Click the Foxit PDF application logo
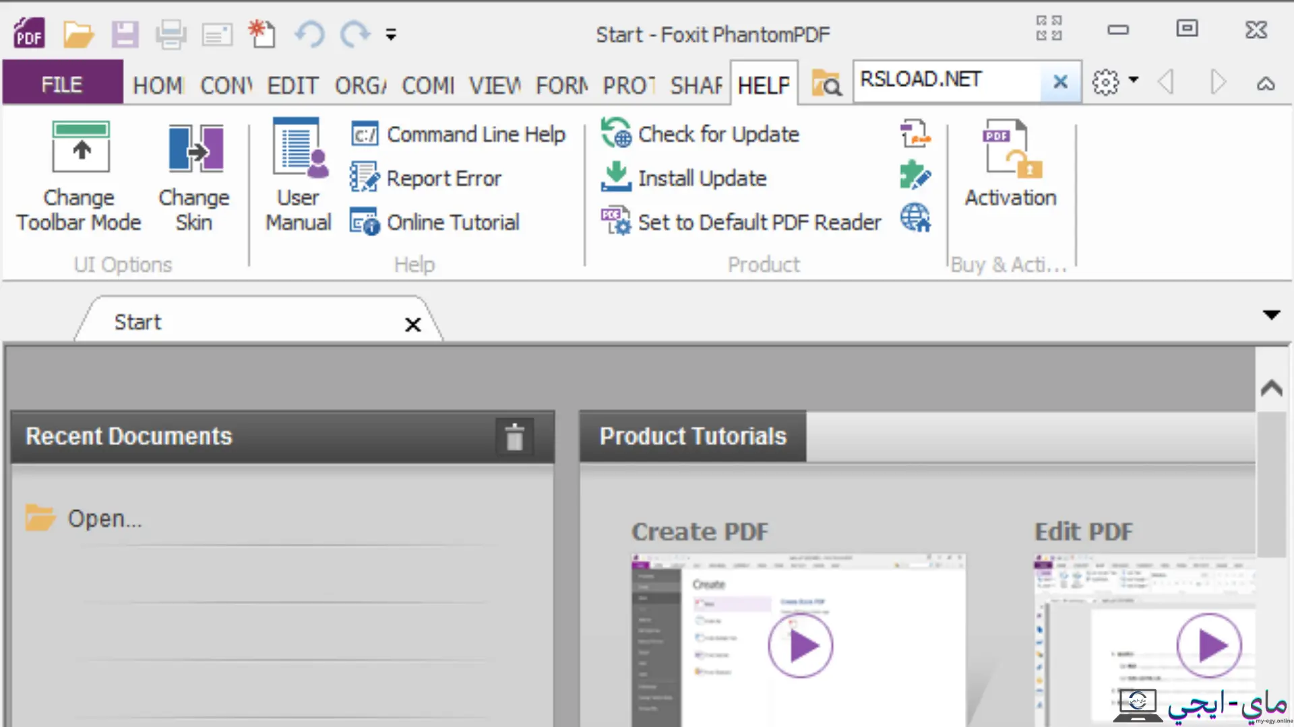1294x727 pixels. 29,33
